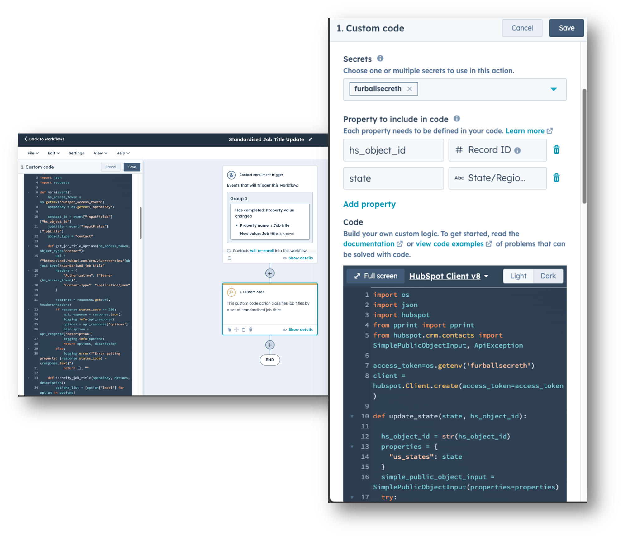Click clipboard icon on enrollment trigger card

click(229, 258)
